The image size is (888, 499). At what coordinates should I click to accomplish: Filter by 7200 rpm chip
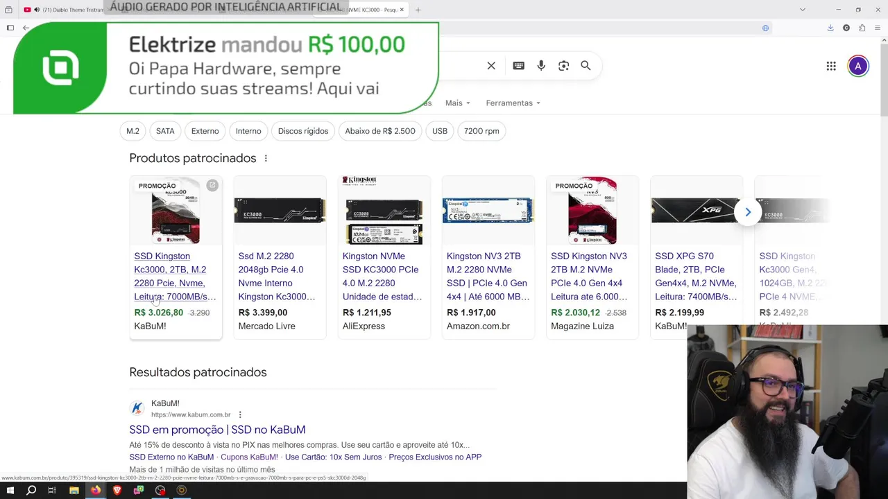coord(481,131)
